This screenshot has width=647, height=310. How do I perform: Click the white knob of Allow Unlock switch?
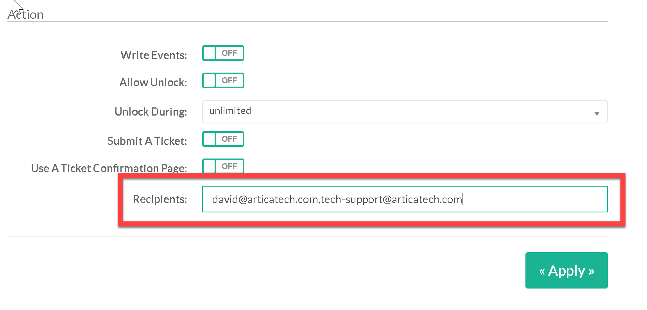pyautogui.click(x=210, y=81)
